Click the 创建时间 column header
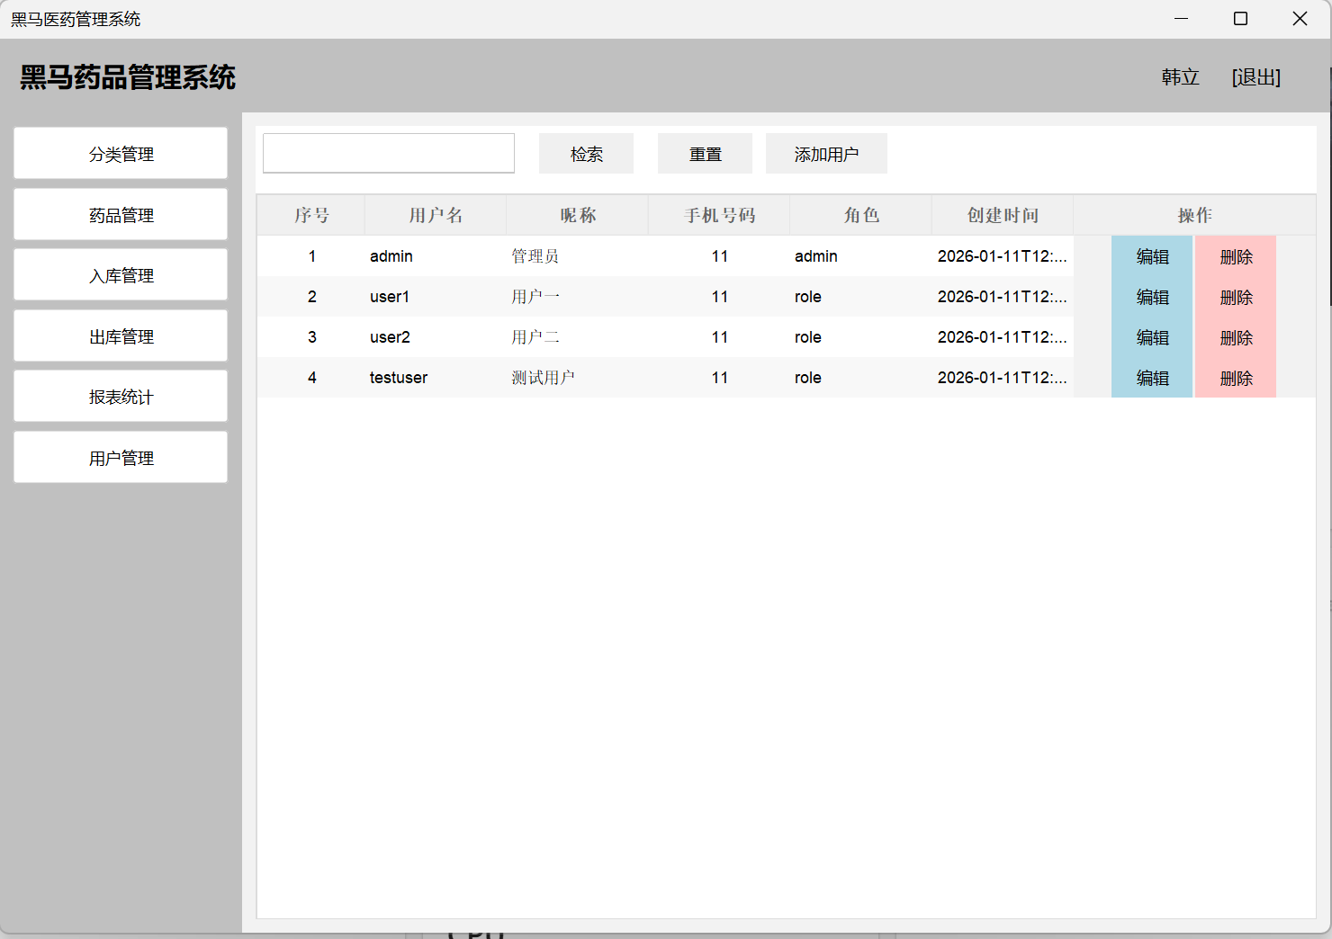Screen dimensions: 1332x939 coord(1003,215)
